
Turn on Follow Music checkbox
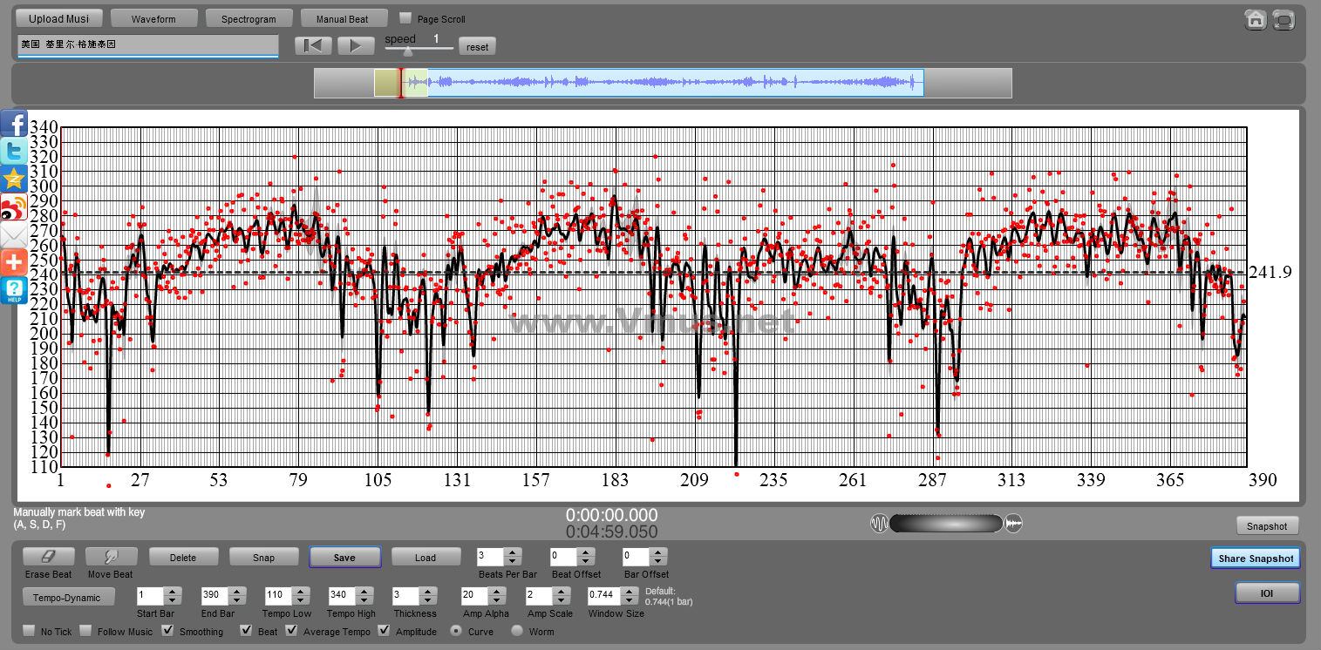coord(86,631)
